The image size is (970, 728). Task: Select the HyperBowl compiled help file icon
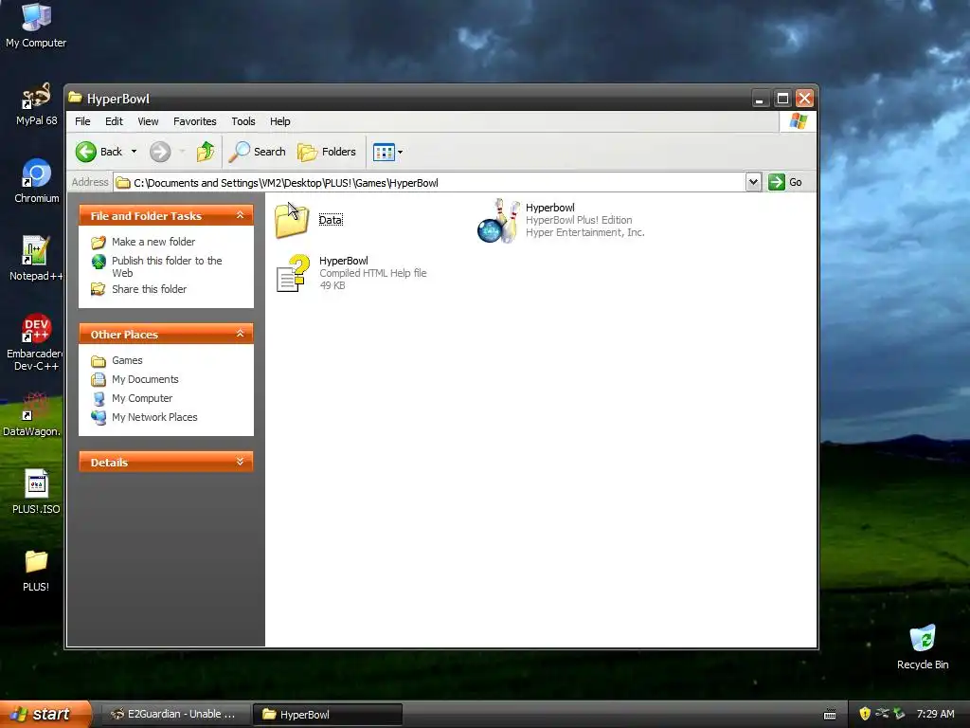(292, 273)
